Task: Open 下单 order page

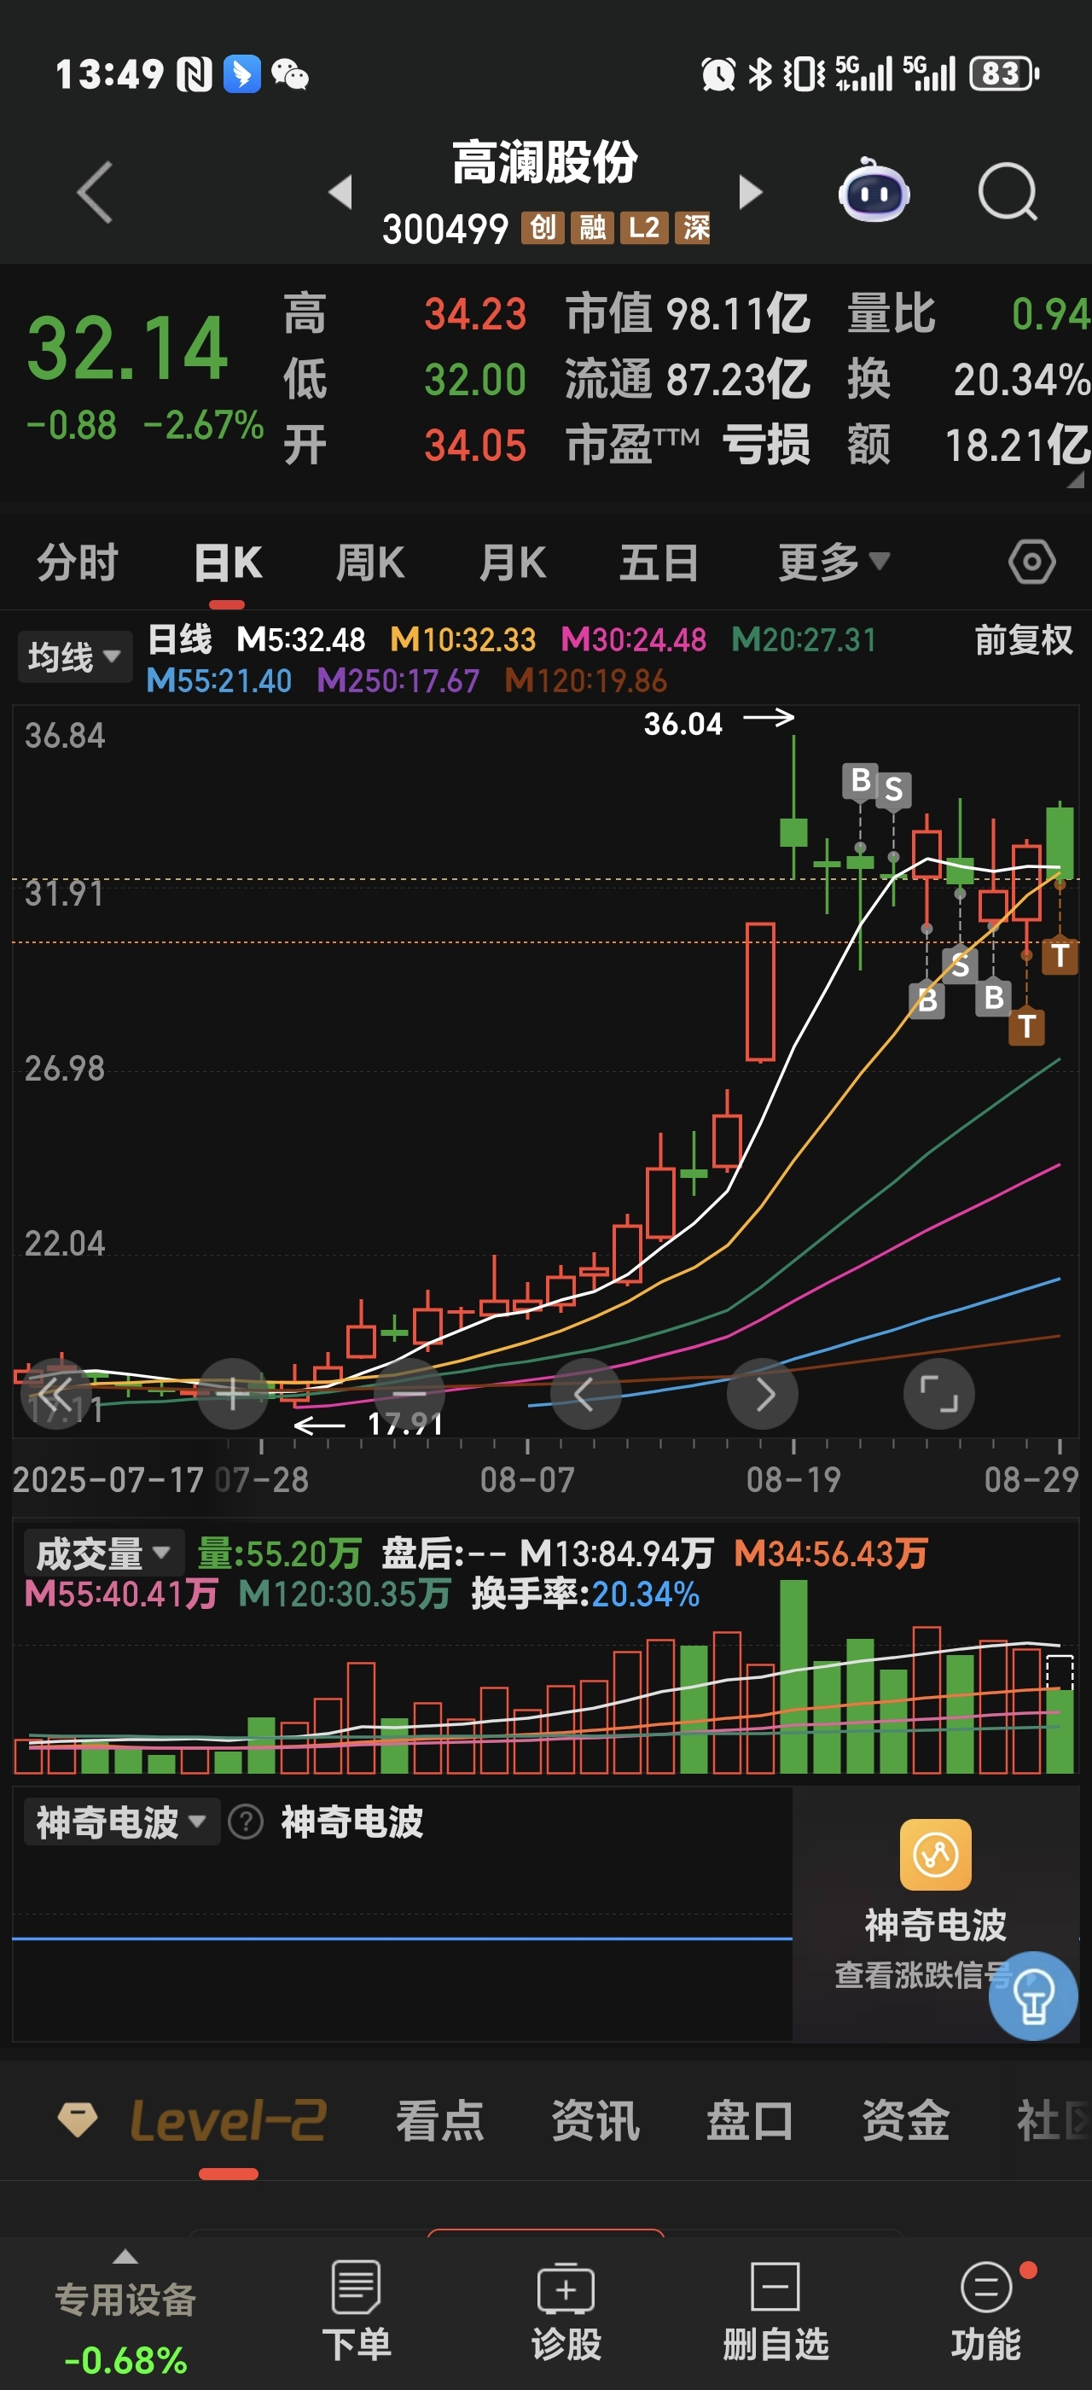Action: click(x=356, y=2311)
